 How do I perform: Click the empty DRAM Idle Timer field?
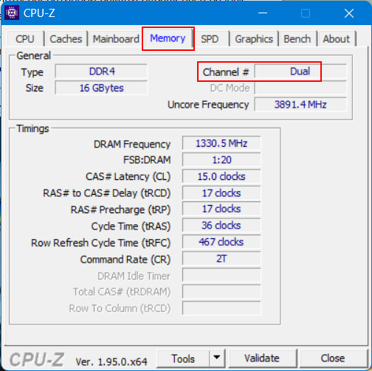click(221, 275)
